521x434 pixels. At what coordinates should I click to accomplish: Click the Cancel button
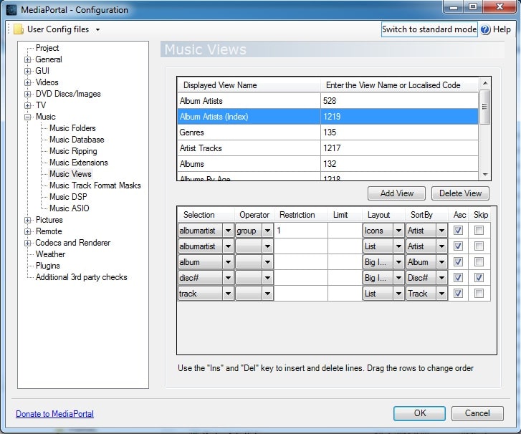[477, 413]
